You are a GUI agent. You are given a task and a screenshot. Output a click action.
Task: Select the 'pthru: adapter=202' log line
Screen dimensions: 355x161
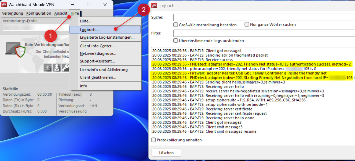coord(234,69)
